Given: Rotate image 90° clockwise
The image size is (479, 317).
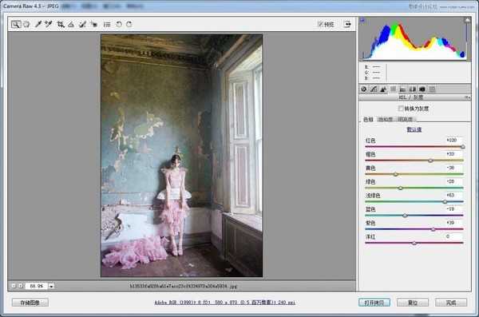Looking at the screenshot, I should coord(129,25).
